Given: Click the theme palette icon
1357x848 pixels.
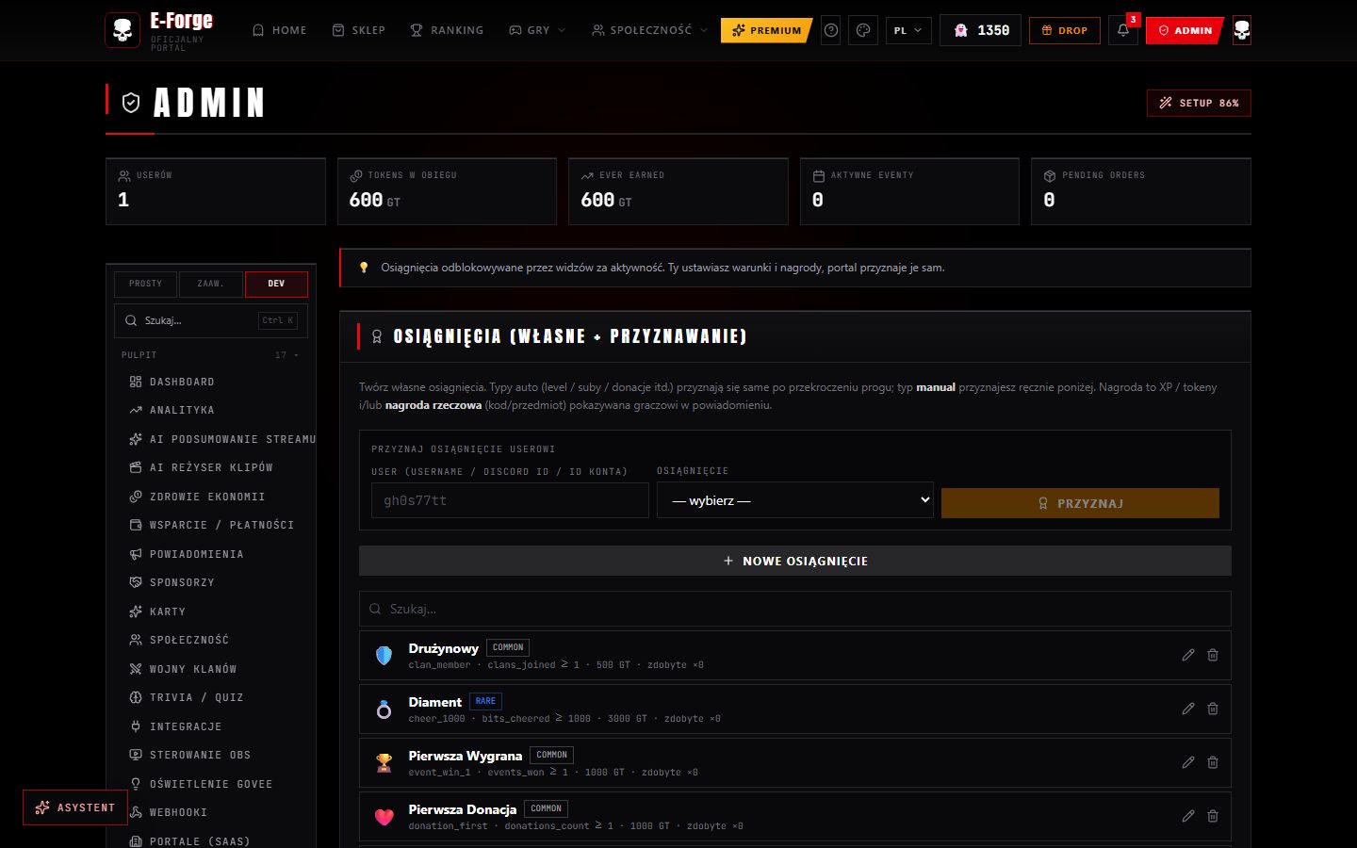Looking at the screenshot, I should pos(862,30).
